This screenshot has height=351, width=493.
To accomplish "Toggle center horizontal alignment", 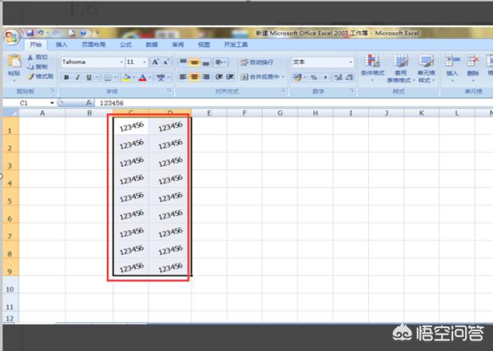I will pyautogui.click(x=194, y=77).
